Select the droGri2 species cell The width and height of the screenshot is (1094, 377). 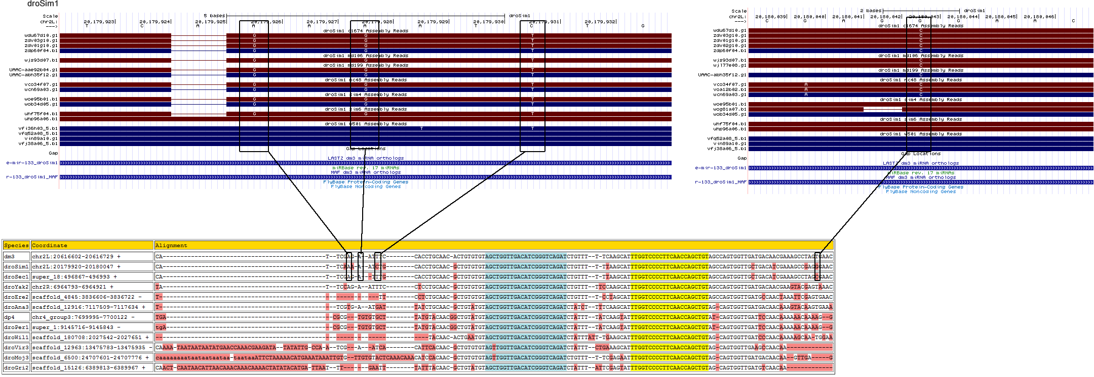click(16, 368)
